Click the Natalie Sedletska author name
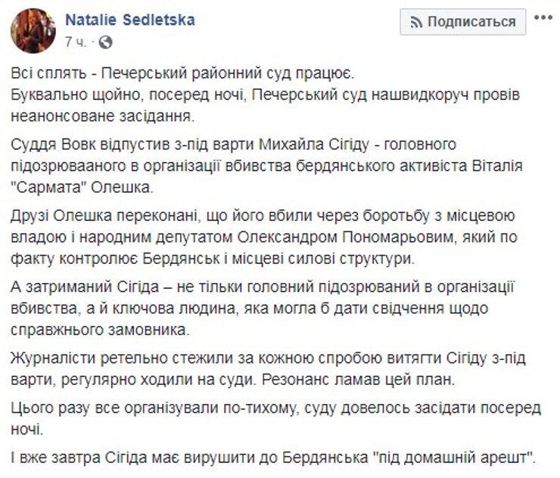Screen dimensions: 560x478 [x=130, y=20]
